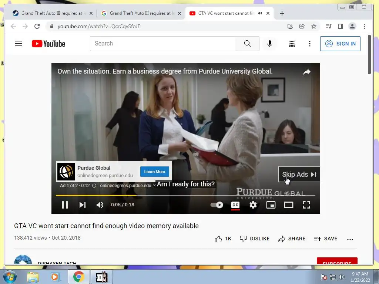
Task: Open onlinedegrees.purdue.edu link beside ad counter
Action: pyautogui.click(x=128, y=186)
